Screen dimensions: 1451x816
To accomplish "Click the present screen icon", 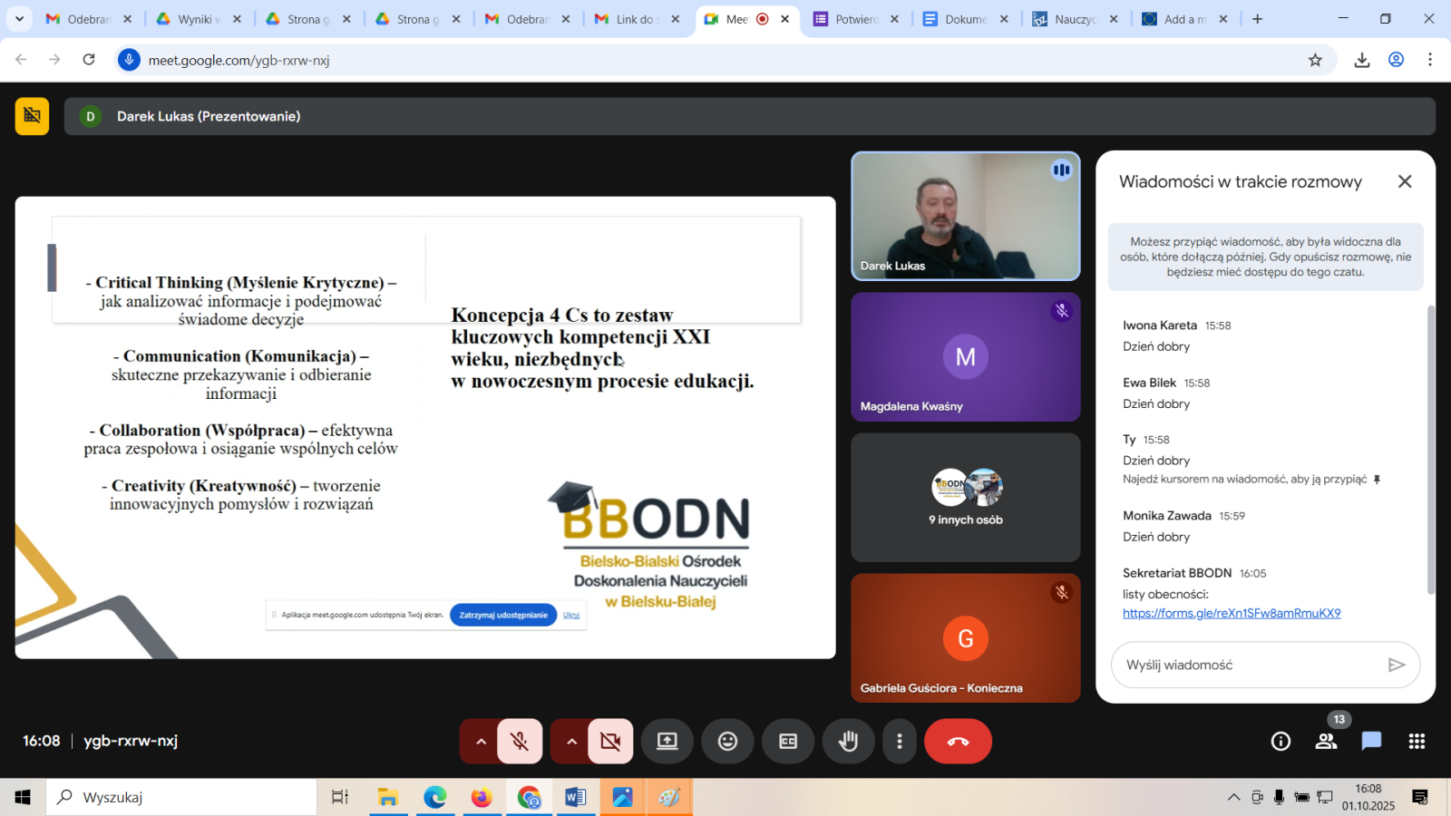I will pyautogui.click(x=667, y=742).
